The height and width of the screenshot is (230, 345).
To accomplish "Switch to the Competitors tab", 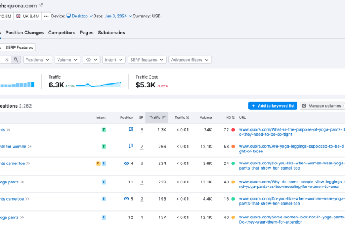I will pos(62,33).
